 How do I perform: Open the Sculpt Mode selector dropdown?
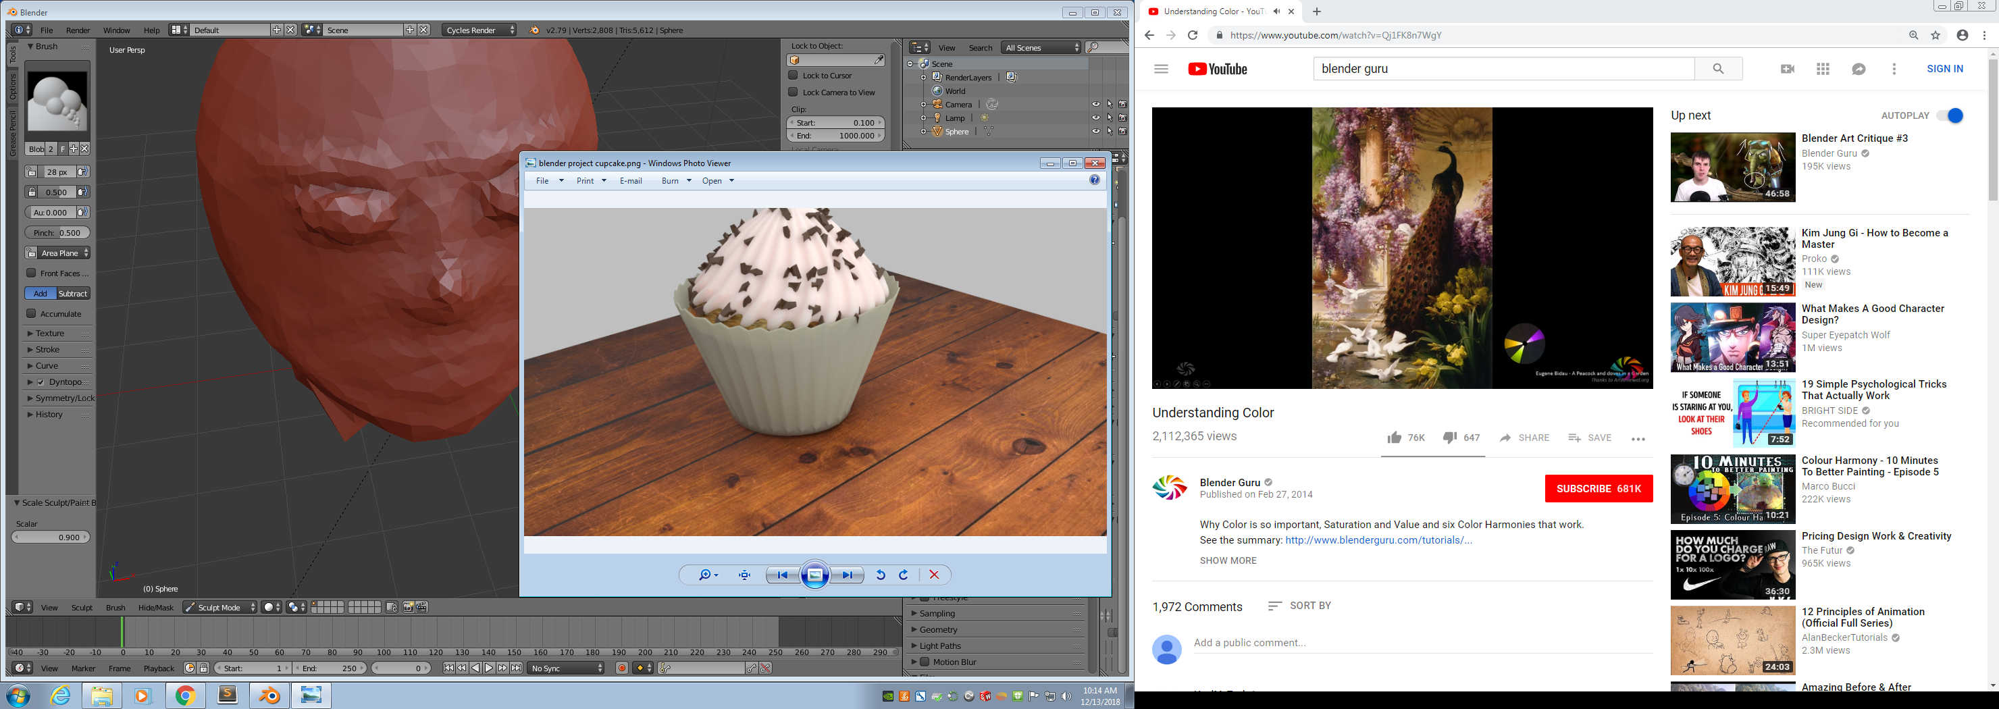pos(219,608)
